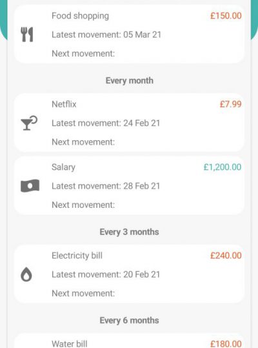This screenshot has height=348, width=258.
Task: Tap Next movement field under Salary
Action: tap(83, 205)
